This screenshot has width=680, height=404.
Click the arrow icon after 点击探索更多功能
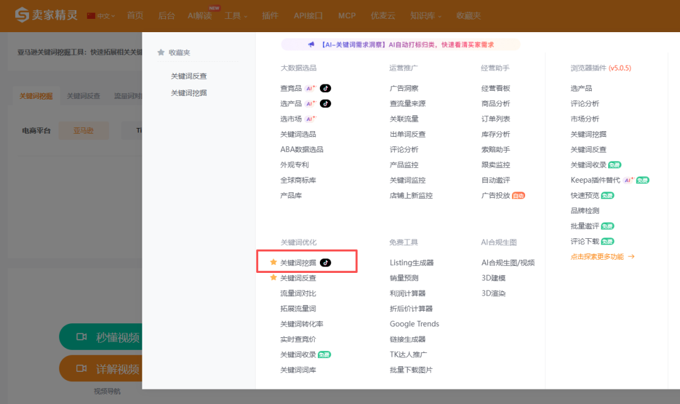tap(631, 257)
